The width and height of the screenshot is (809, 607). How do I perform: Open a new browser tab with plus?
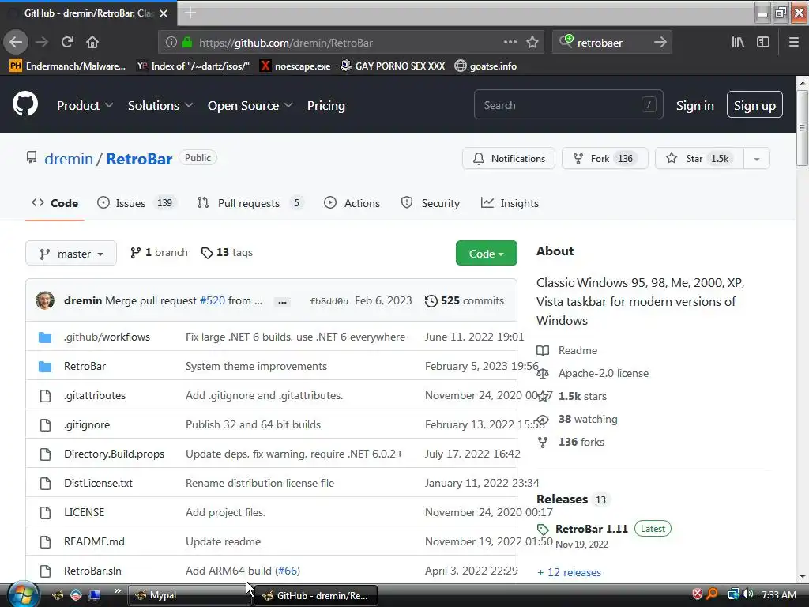pos(190,13)
